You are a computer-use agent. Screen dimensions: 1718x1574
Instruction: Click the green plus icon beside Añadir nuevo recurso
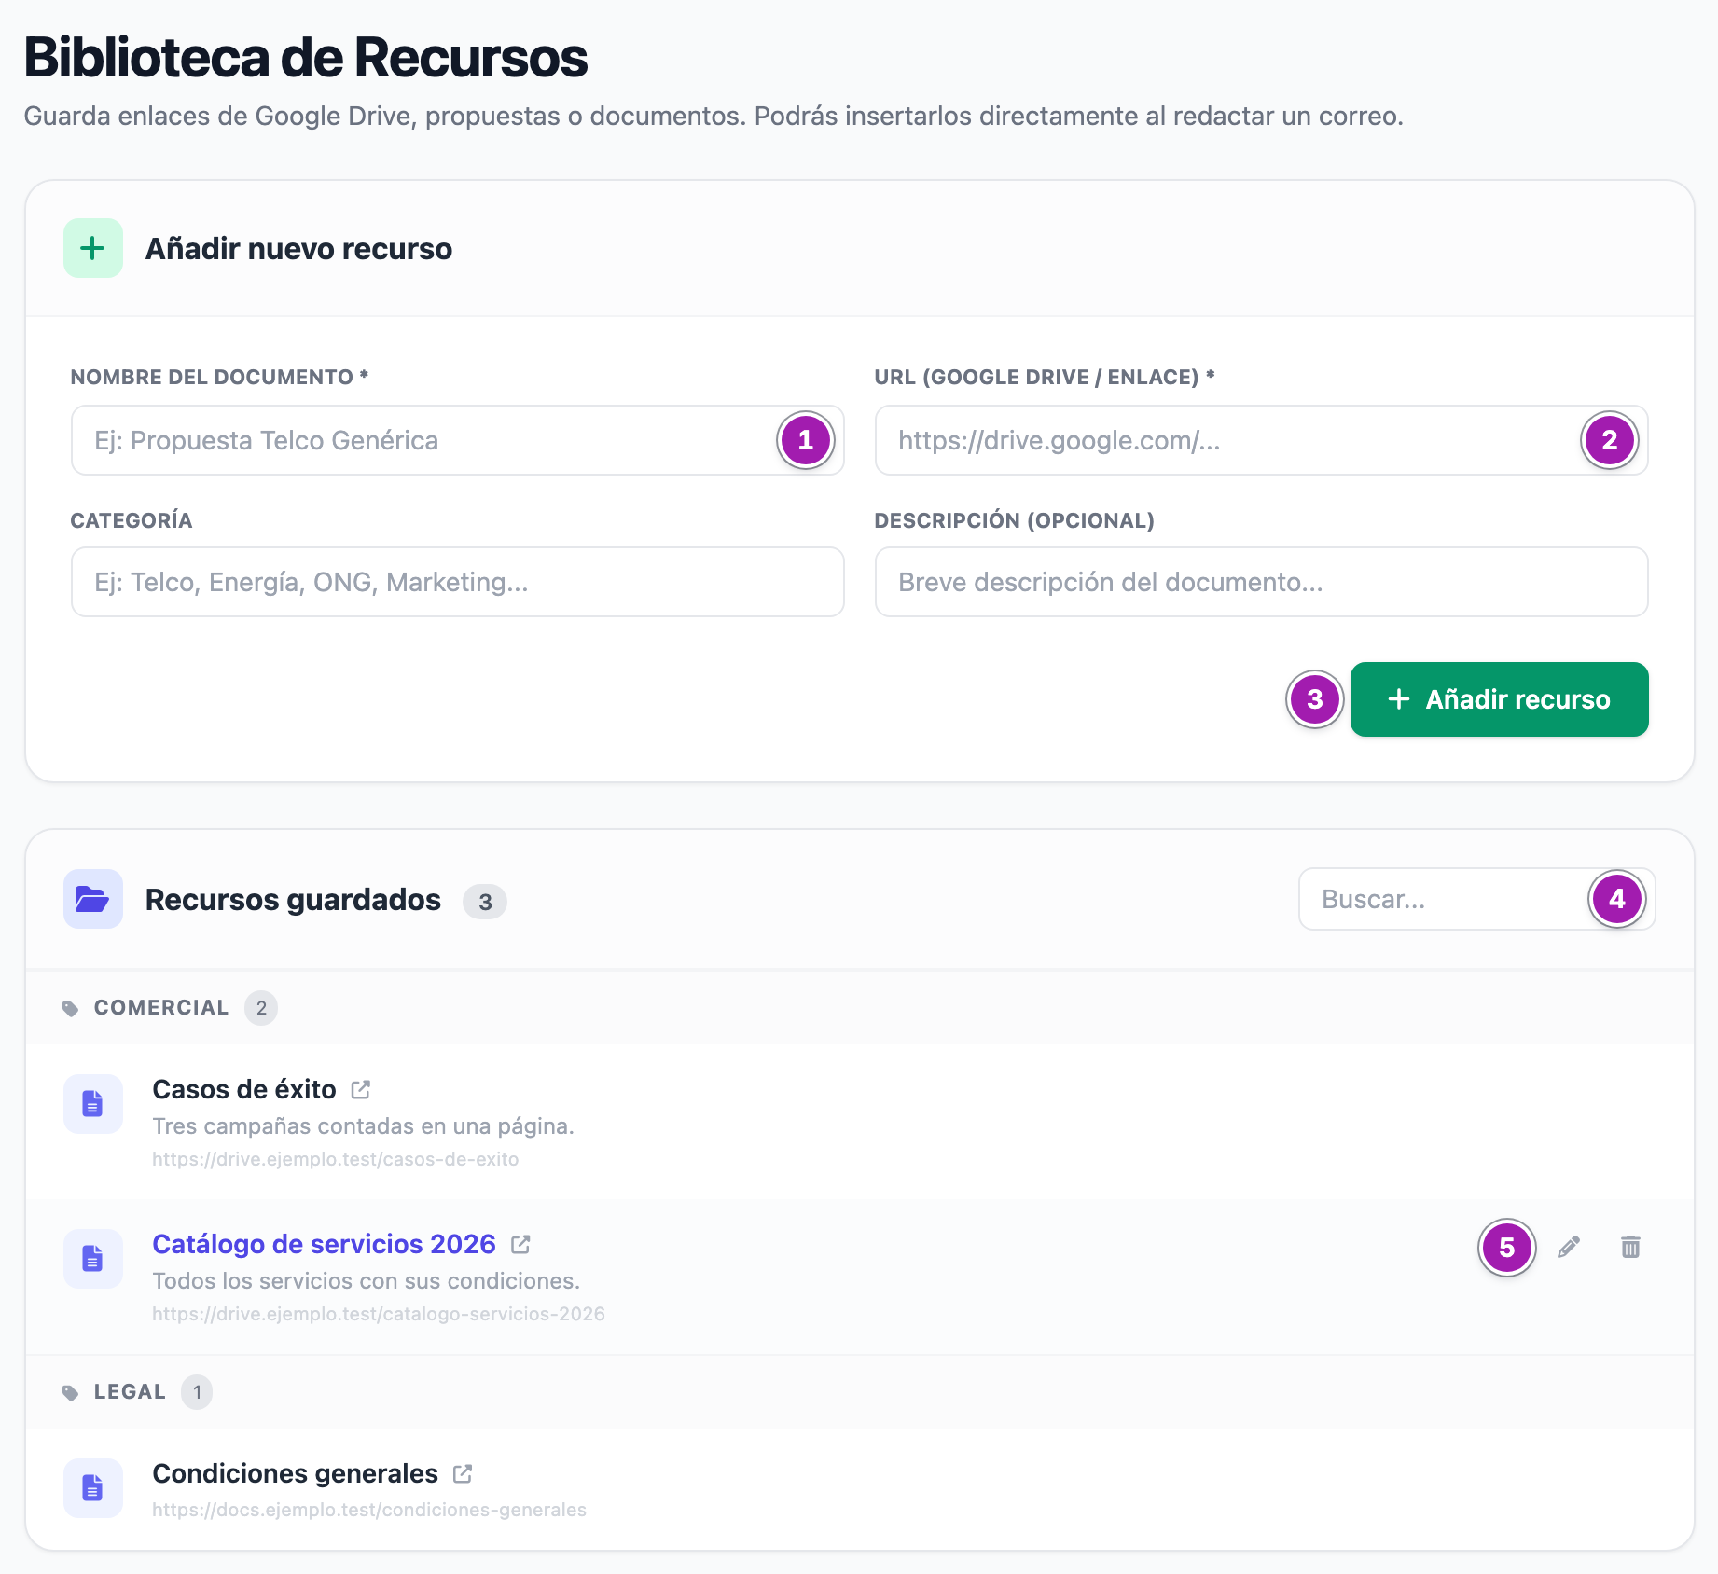93,248
